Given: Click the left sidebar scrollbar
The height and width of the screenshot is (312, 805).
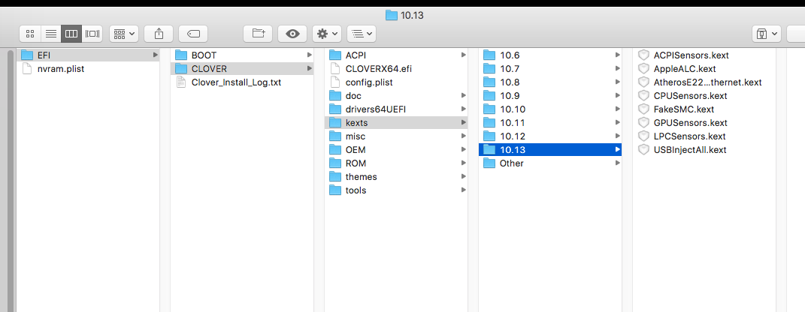Looking at the screenshot, I should (11, 180).
